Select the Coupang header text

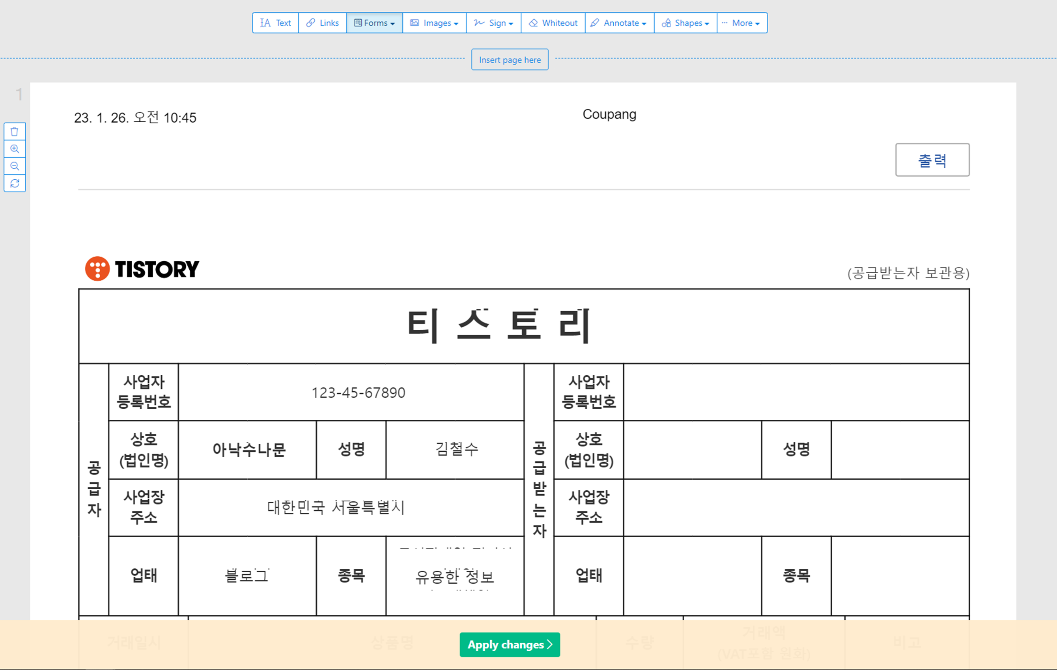pyautogui.click(x=609, y=114)
